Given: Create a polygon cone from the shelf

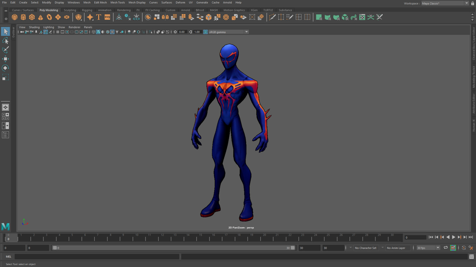Looking at the screenshot, I should click(40, 17).
